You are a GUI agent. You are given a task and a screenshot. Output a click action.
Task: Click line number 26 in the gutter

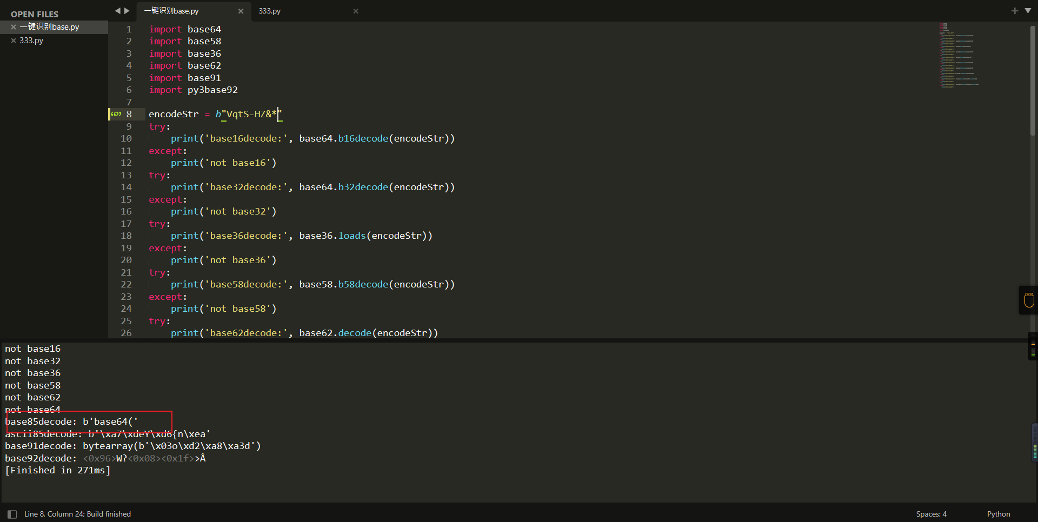126,333
